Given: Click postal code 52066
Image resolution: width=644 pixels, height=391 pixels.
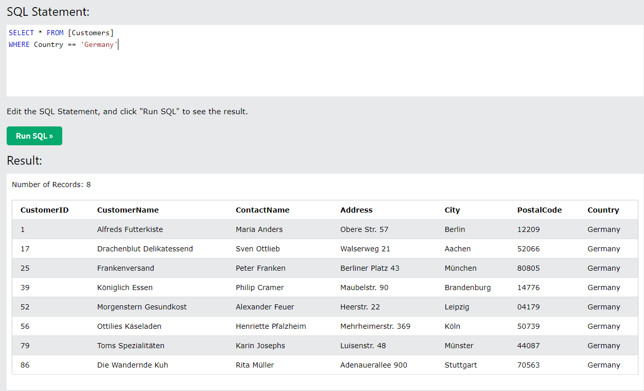Looking at the screenshot, I should [x=528, y=249].
